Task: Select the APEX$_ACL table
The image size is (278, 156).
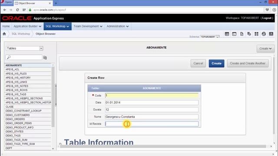Action: [x=28, y=69]
